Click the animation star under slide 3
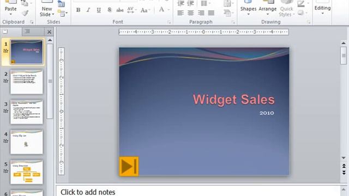The width and height of the screenshot is (349, 196). pyautogui.click(x=6, y=111)
